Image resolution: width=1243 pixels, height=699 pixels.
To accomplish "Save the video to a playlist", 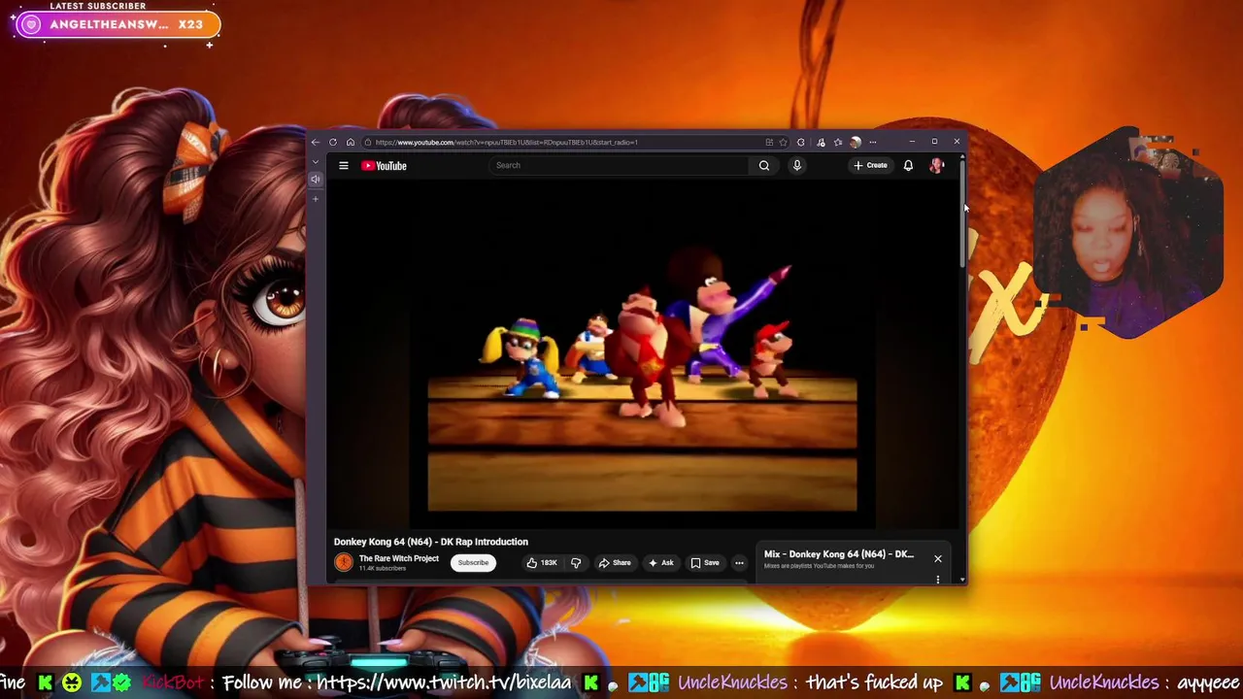I will (x=705, y=563).
